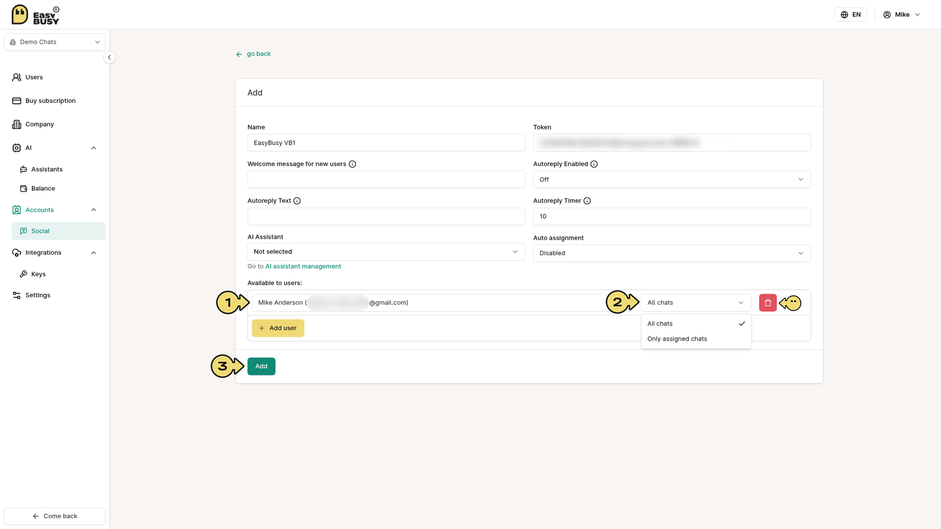Collapse the Integrations menu group
The height and width of the screenshot is (529, 941).
94,253
